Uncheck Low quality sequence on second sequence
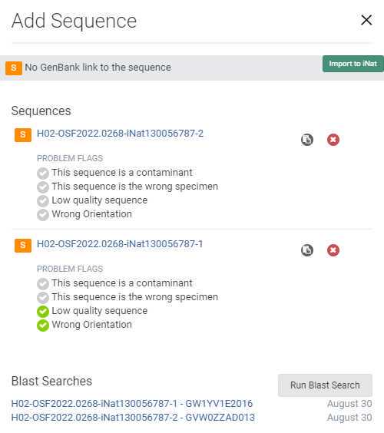Screen dimensions: 384x433 pos(43,311)
